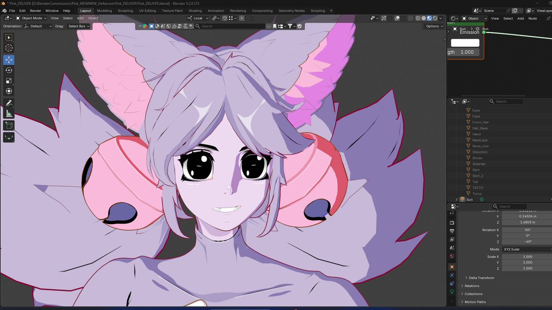Select the Skirt_2 object in outliner

478,176
